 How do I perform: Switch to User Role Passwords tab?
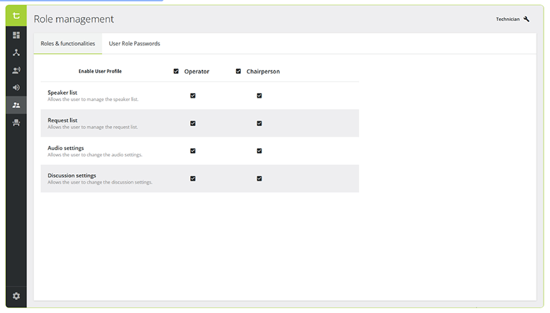134,43
